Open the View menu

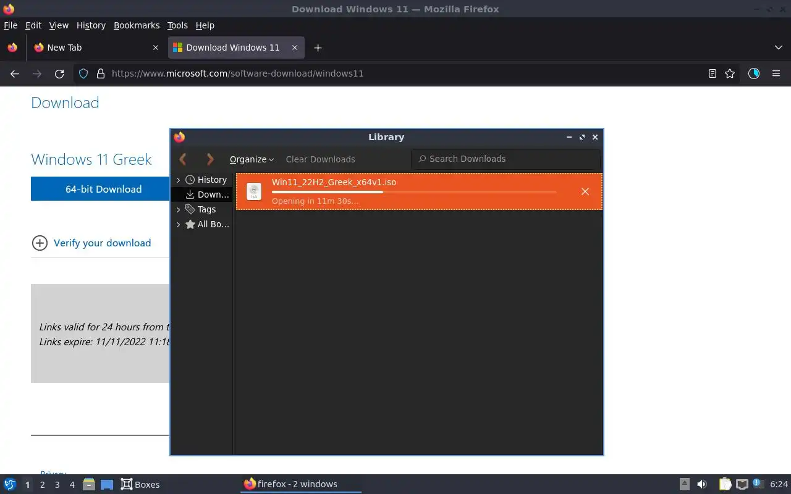[x=59, y=25]
